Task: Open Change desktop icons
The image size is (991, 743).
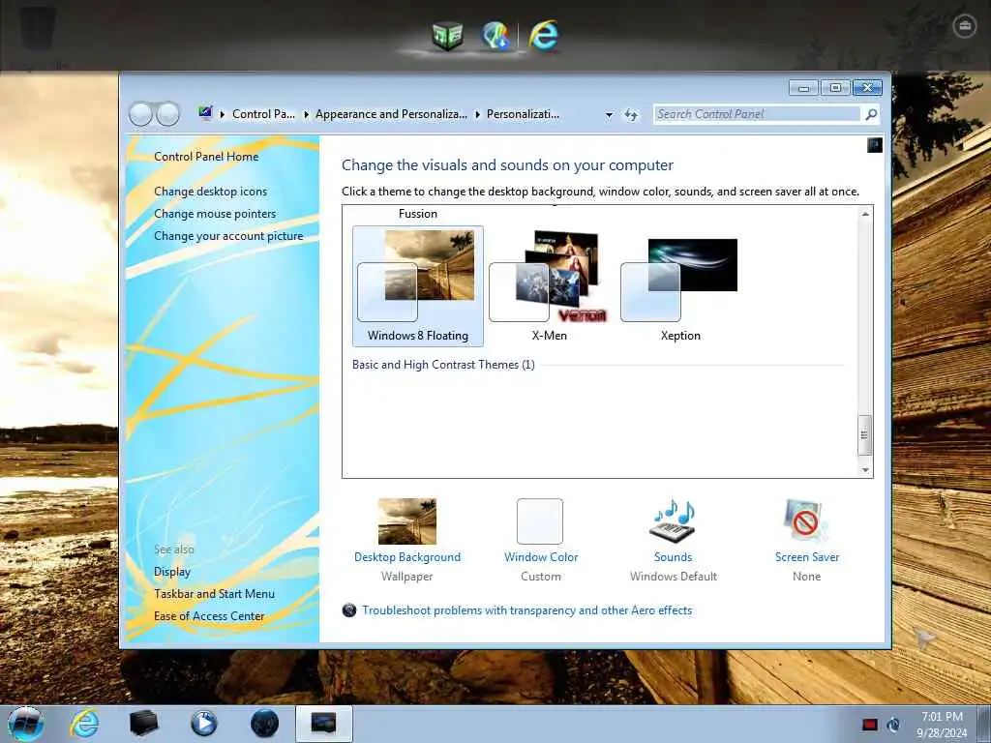Action: tap(210, 192)
